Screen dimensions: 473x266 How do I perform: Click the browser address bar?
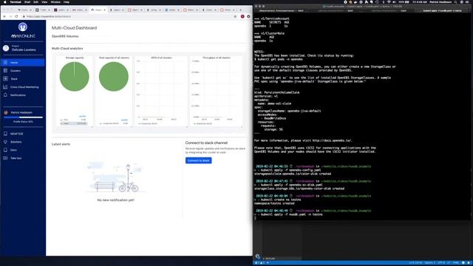[x=130, y=16]
